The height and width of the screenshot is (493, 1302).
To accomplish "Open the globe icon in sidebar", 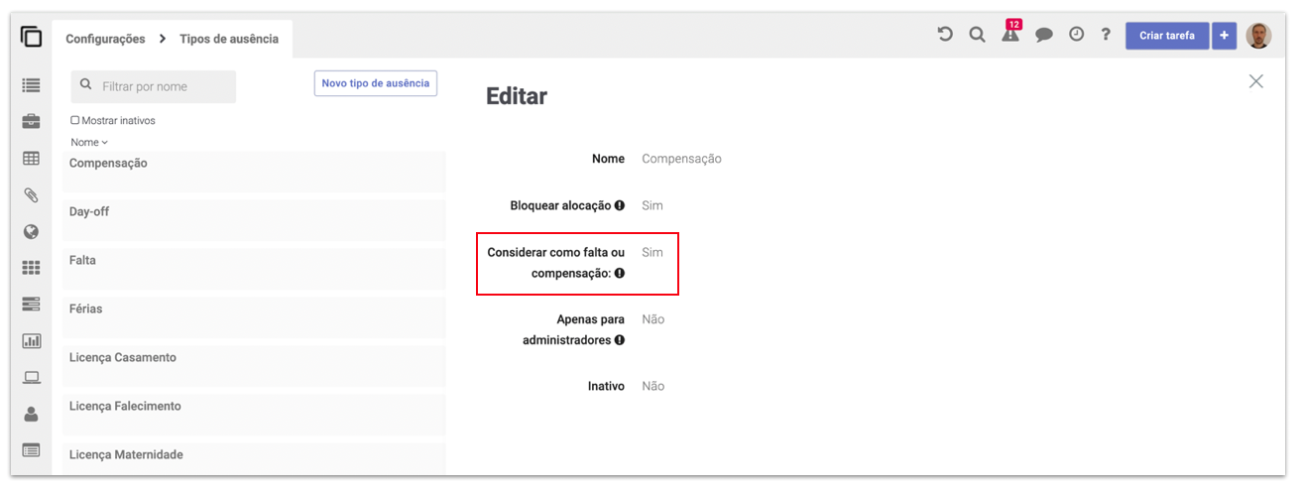I will (31, 232).
